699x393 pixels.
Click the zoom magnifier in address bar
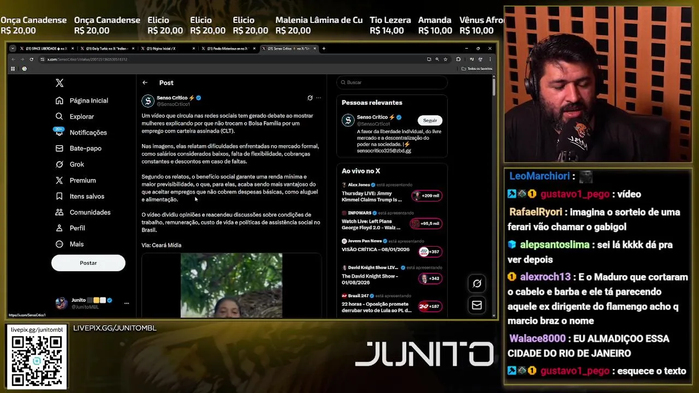tap(437, 59)
